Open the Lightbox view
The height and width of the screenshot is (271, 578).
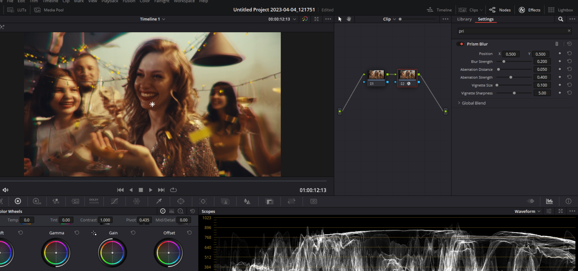(560, 10)
